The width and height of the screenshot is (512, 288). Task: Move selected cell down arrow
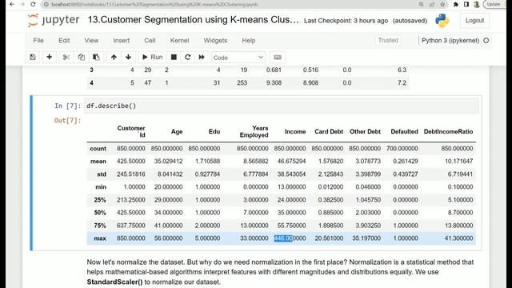[x=128, y=57]
